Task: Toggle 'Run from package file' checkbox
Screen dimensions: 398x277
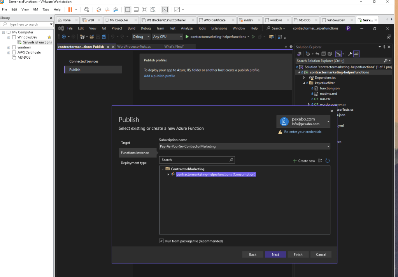Action: tap(161, 241)
